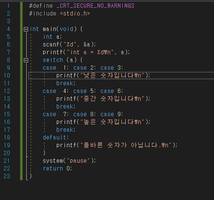Click the default: label on line 18
This screenshot has height=200, width=214.
click(x=56, y=138)
